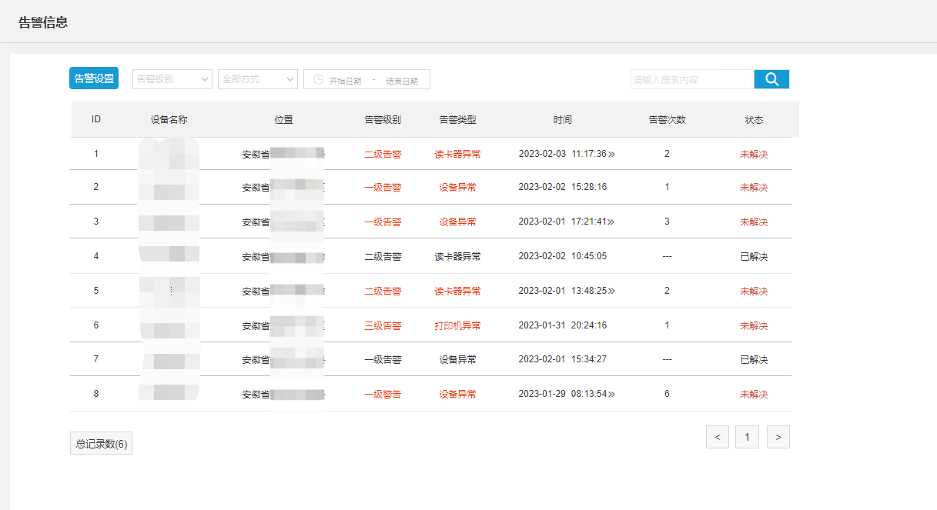Expand time chevrons on row 5

(612, 292)
